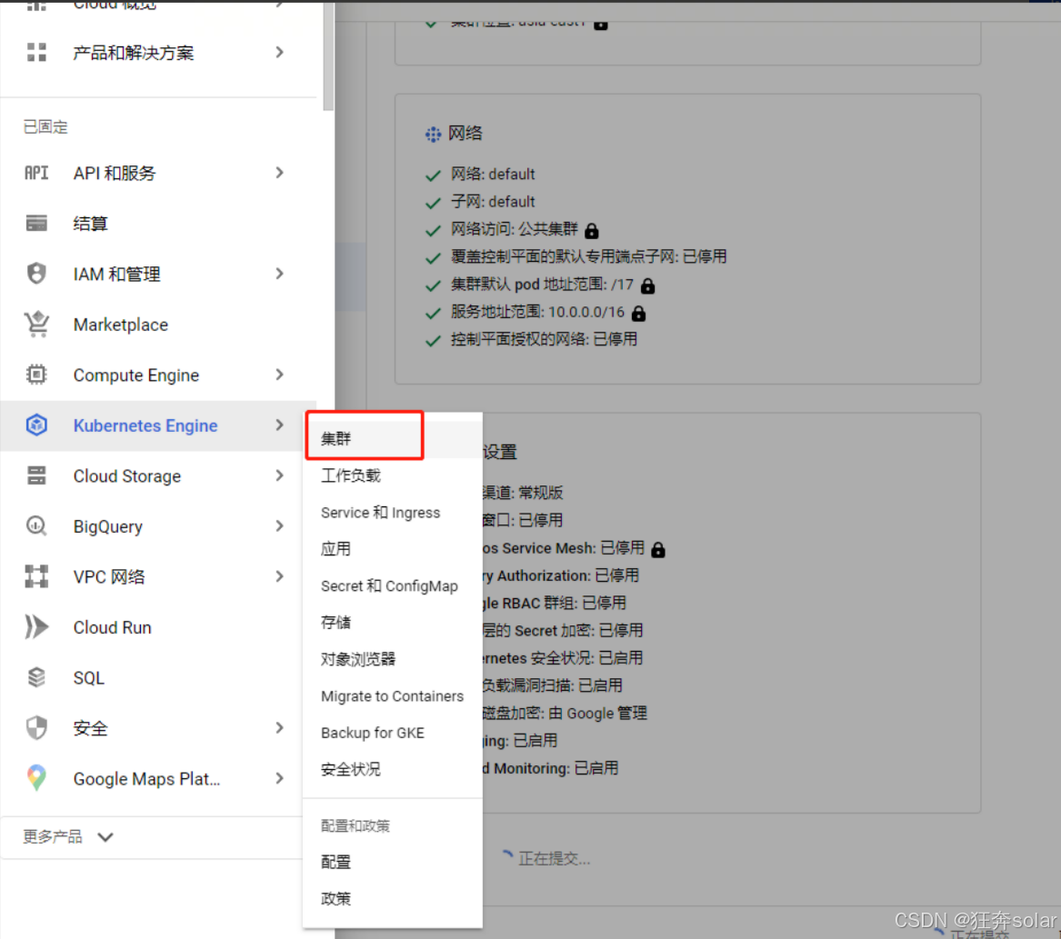Viewport: 1061px width, 939px height.
Task: Click the Cloud Run arrows icon
Action: tap(36, 627)
